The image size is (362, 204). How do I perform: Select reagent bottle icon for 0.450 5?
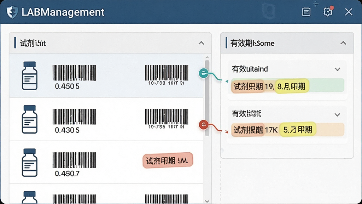30,76
